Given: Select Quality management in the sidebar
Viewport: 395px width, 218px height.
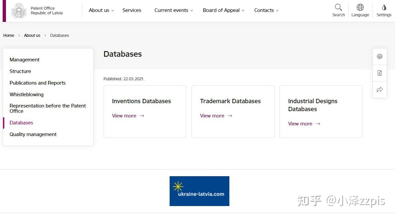Looking at the screenshot, I should click(x=33, y=134).
